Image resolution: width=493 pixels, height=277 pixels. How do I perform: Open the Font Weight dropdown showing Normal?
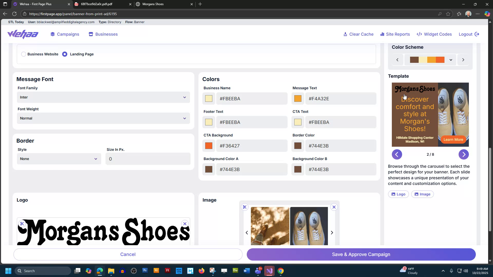(103, 118)
